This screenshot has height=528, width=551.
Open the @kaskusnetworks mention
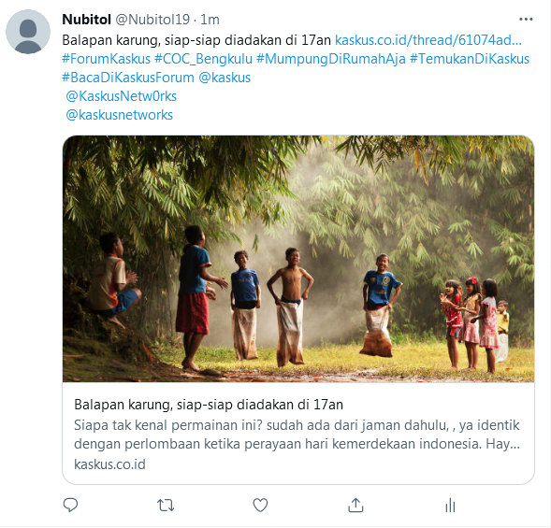click(120, 115)
